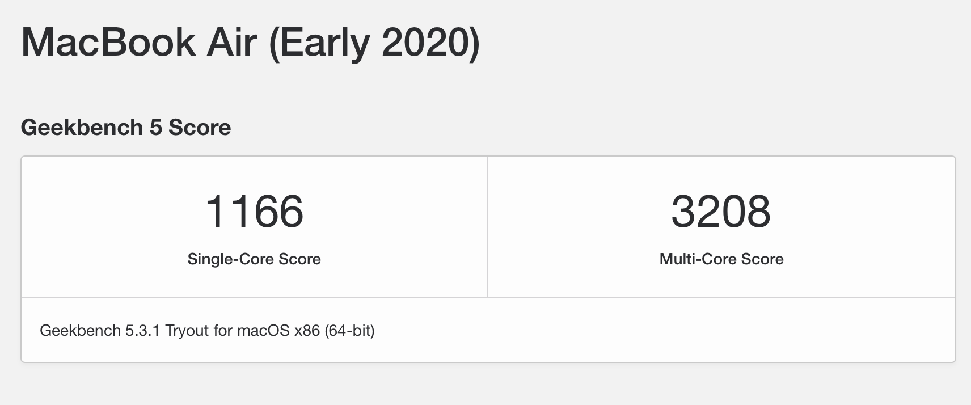The width and height of the screenshot is (971, 405).
Task: Select the 3208 multi-core score number
Action: [x=721, y=212]
